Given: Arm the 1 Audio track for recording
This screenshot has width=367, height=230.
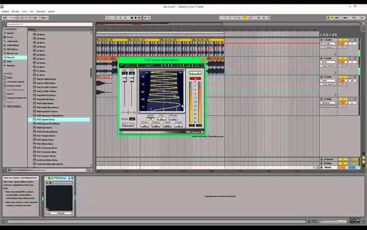Looking at the screenshot, I should point(355,40).
